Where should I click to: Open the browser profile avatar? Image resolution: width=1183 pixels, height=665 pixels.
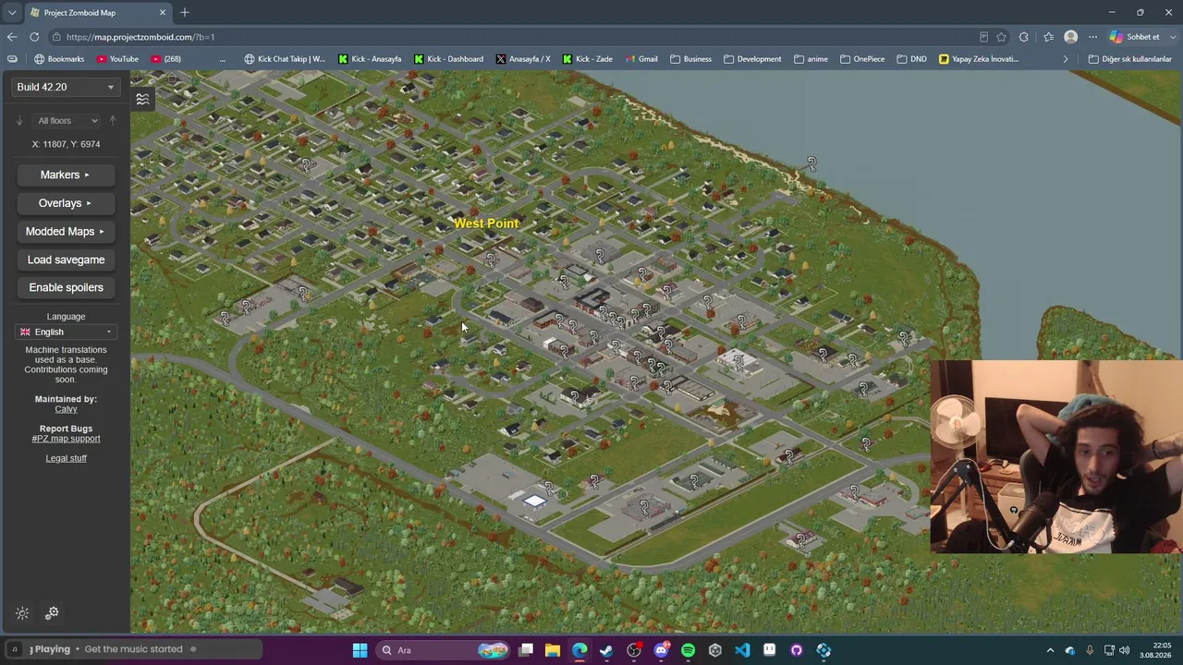[1071, 37]
